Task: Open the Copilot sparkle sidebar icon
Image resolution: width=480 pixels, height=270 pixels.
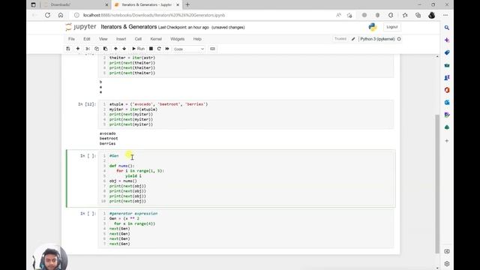Action: 447,40
